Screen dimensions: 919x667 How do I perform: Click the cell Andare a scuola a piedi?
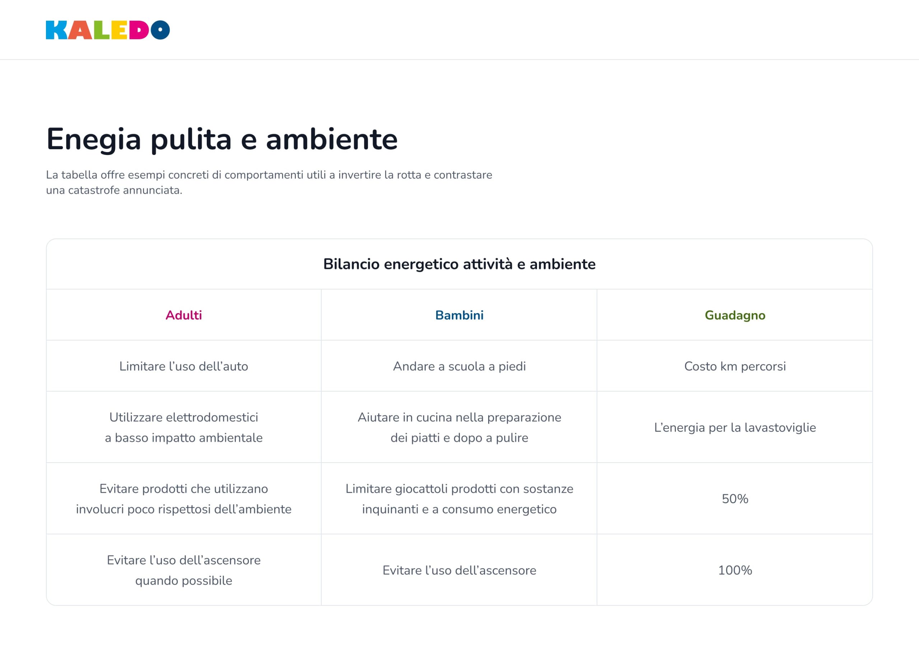tap(459, 366)
